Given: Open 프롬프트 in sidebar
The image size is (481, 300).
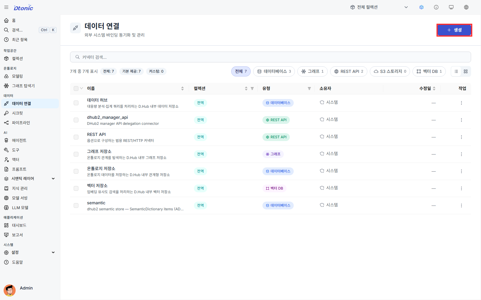Looking at the screenshot, I should [x=30, y=169].
